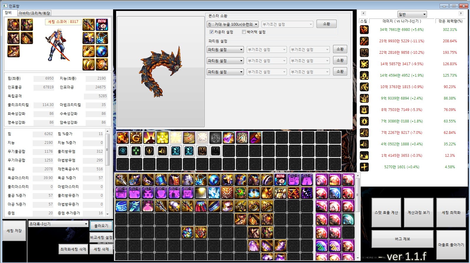
Task: Click the equipped blue orb magic stone
Action: click(102, 51)
